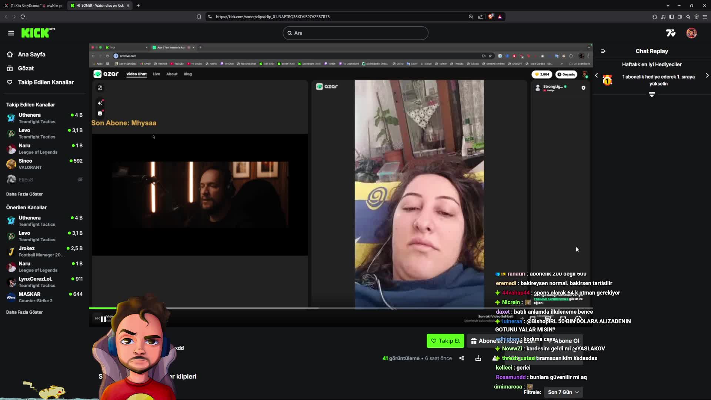Open the Son 7 Gün filter dropdown
Viewport: 711px width, 400px height.
pos(563,392)
